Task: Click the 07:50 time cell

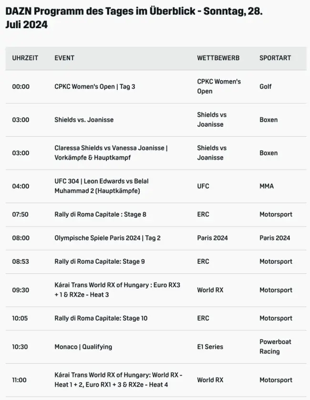Action: [21, 214]
